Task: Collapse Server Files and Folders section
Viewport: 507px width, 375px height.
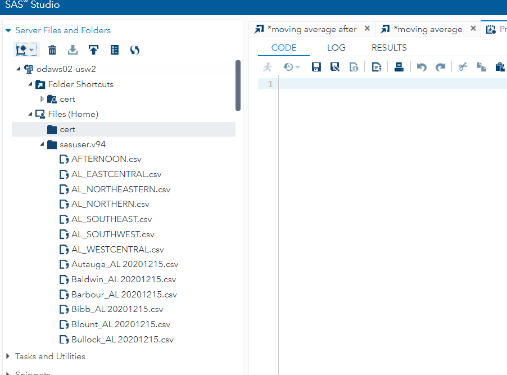Action: click(8, 30)
